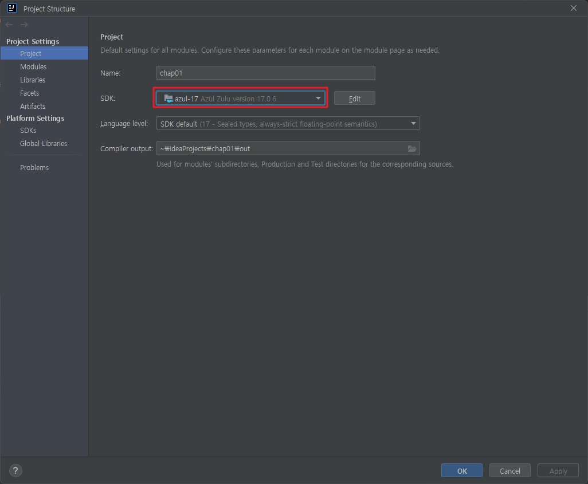Open the help question mark button
This screenshot has width=588, height=484.
click(x=15, y=470)
